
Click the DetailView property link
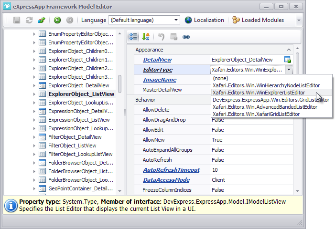coord(157,60)
